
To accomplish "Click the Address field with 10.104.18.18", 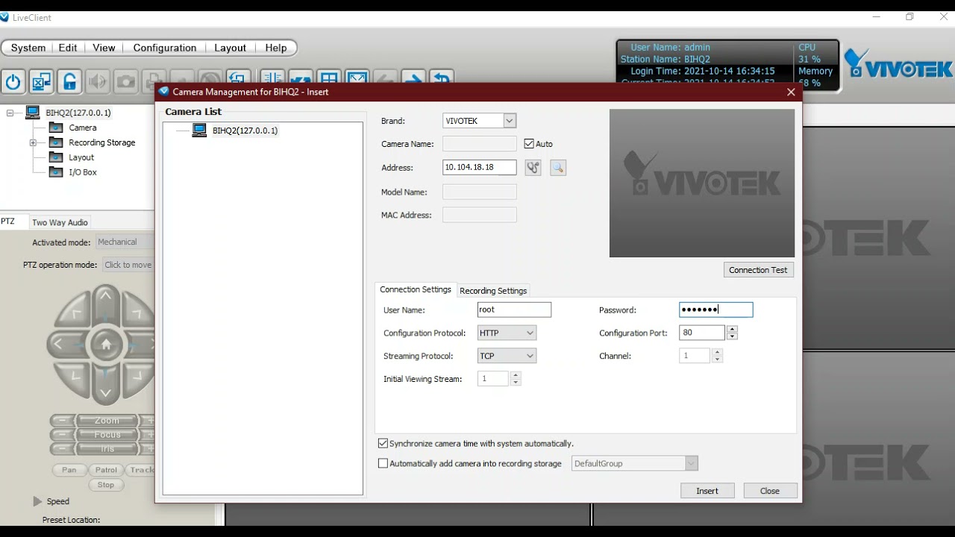I will click(x=480, y=168).
